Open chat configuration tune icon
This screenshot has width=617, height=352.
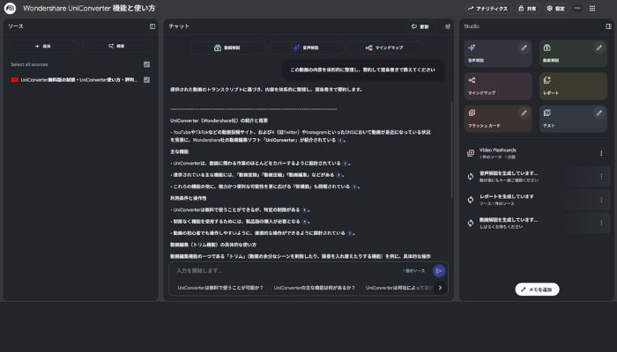(x=448, y=26)
